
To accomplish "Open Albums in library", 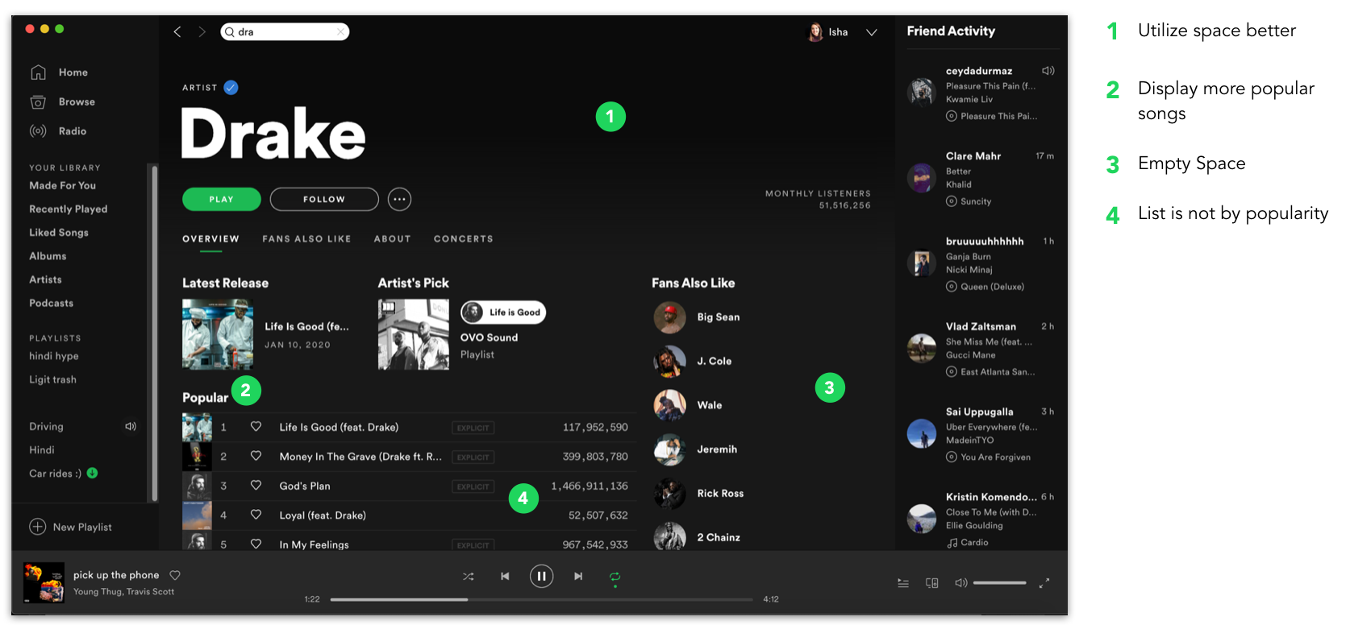I will (x=48, y=255).
